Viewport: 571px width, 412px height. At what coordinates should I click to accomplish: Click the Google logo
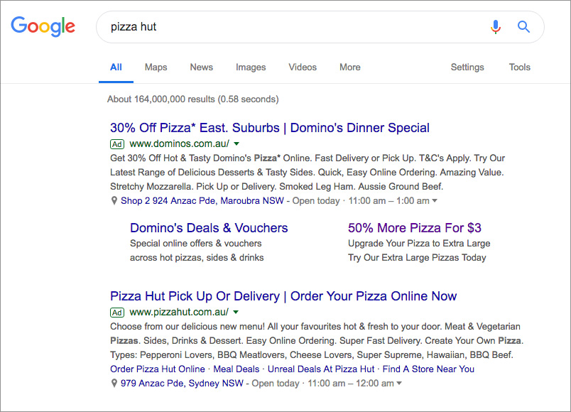(43, 27)
